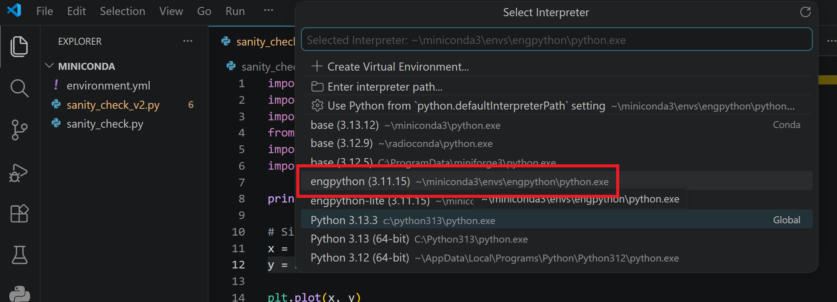Click the Python file icon of sanity_check.py

point(56,123)
